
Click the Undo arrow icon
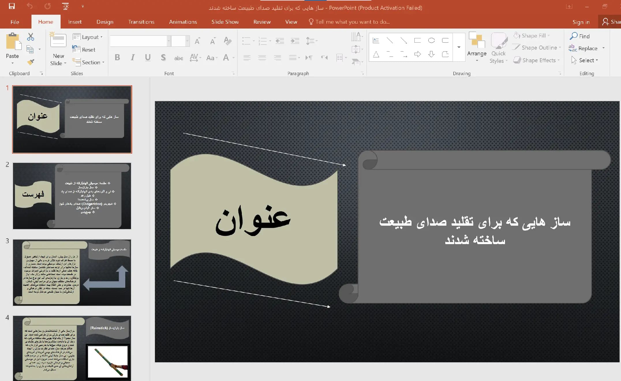click(30, 6)
